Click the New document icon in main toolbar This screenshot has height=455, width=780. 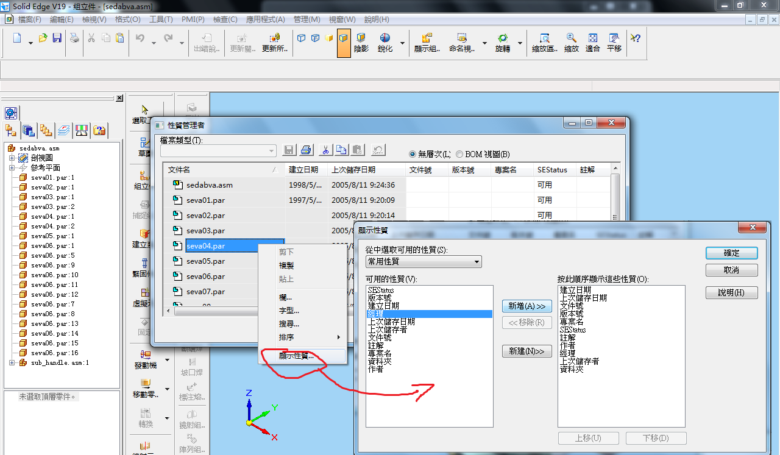tap(17, 38)
